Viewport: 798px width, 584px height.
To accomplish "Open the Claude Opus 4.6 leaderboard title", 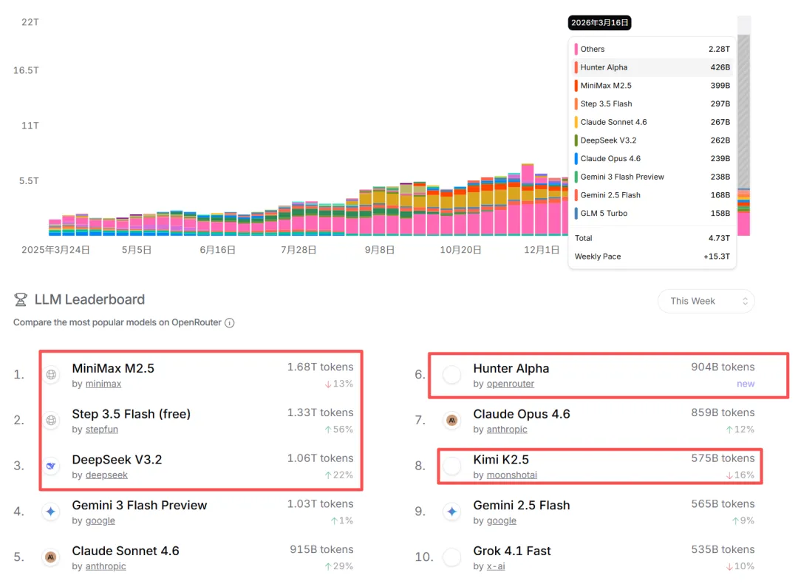I will point(522,414).
